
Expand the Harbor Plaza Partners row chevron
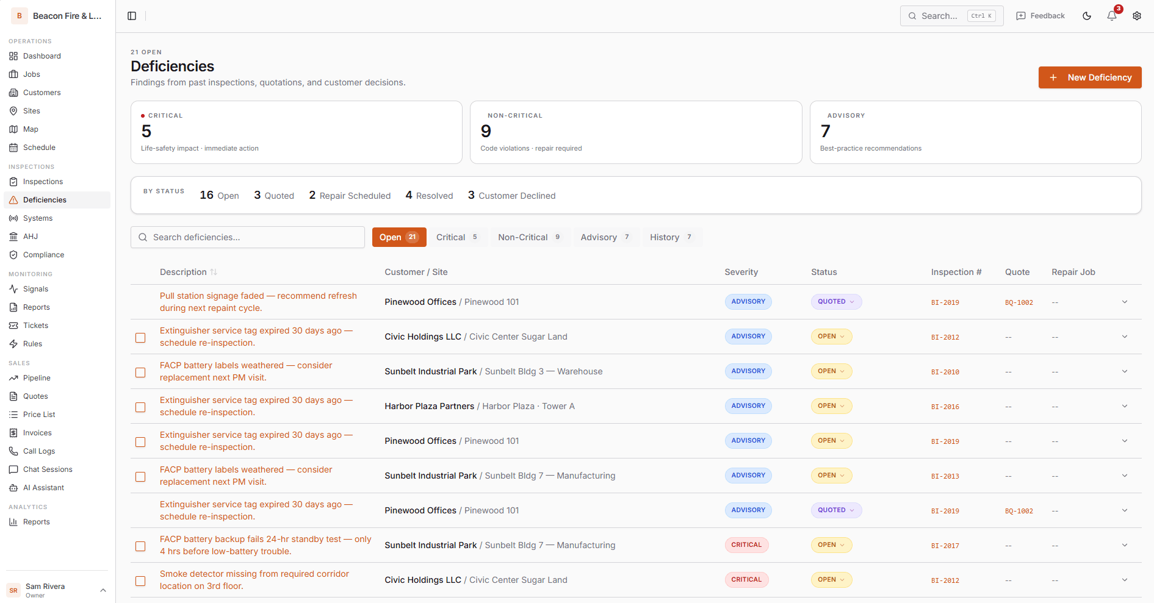1124,406
